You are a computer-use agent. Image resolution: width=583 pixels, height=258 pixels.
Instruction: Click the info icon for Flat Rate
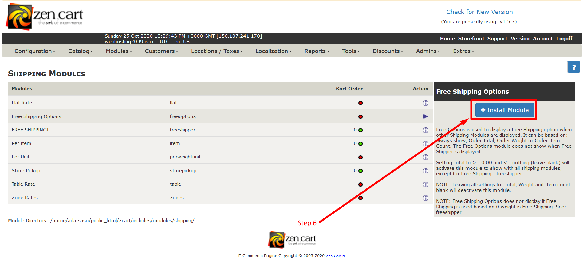coord(425,103)
